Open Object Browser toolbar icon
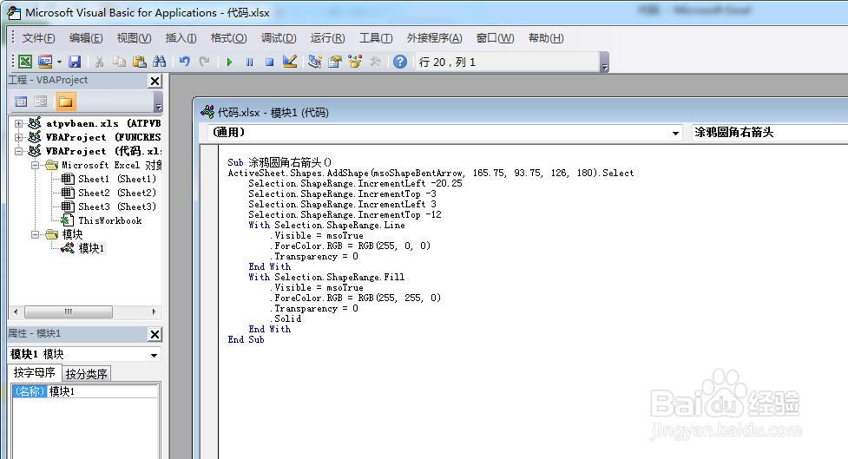Viewport: 848px width, 459px height. (x=355, y=62)
